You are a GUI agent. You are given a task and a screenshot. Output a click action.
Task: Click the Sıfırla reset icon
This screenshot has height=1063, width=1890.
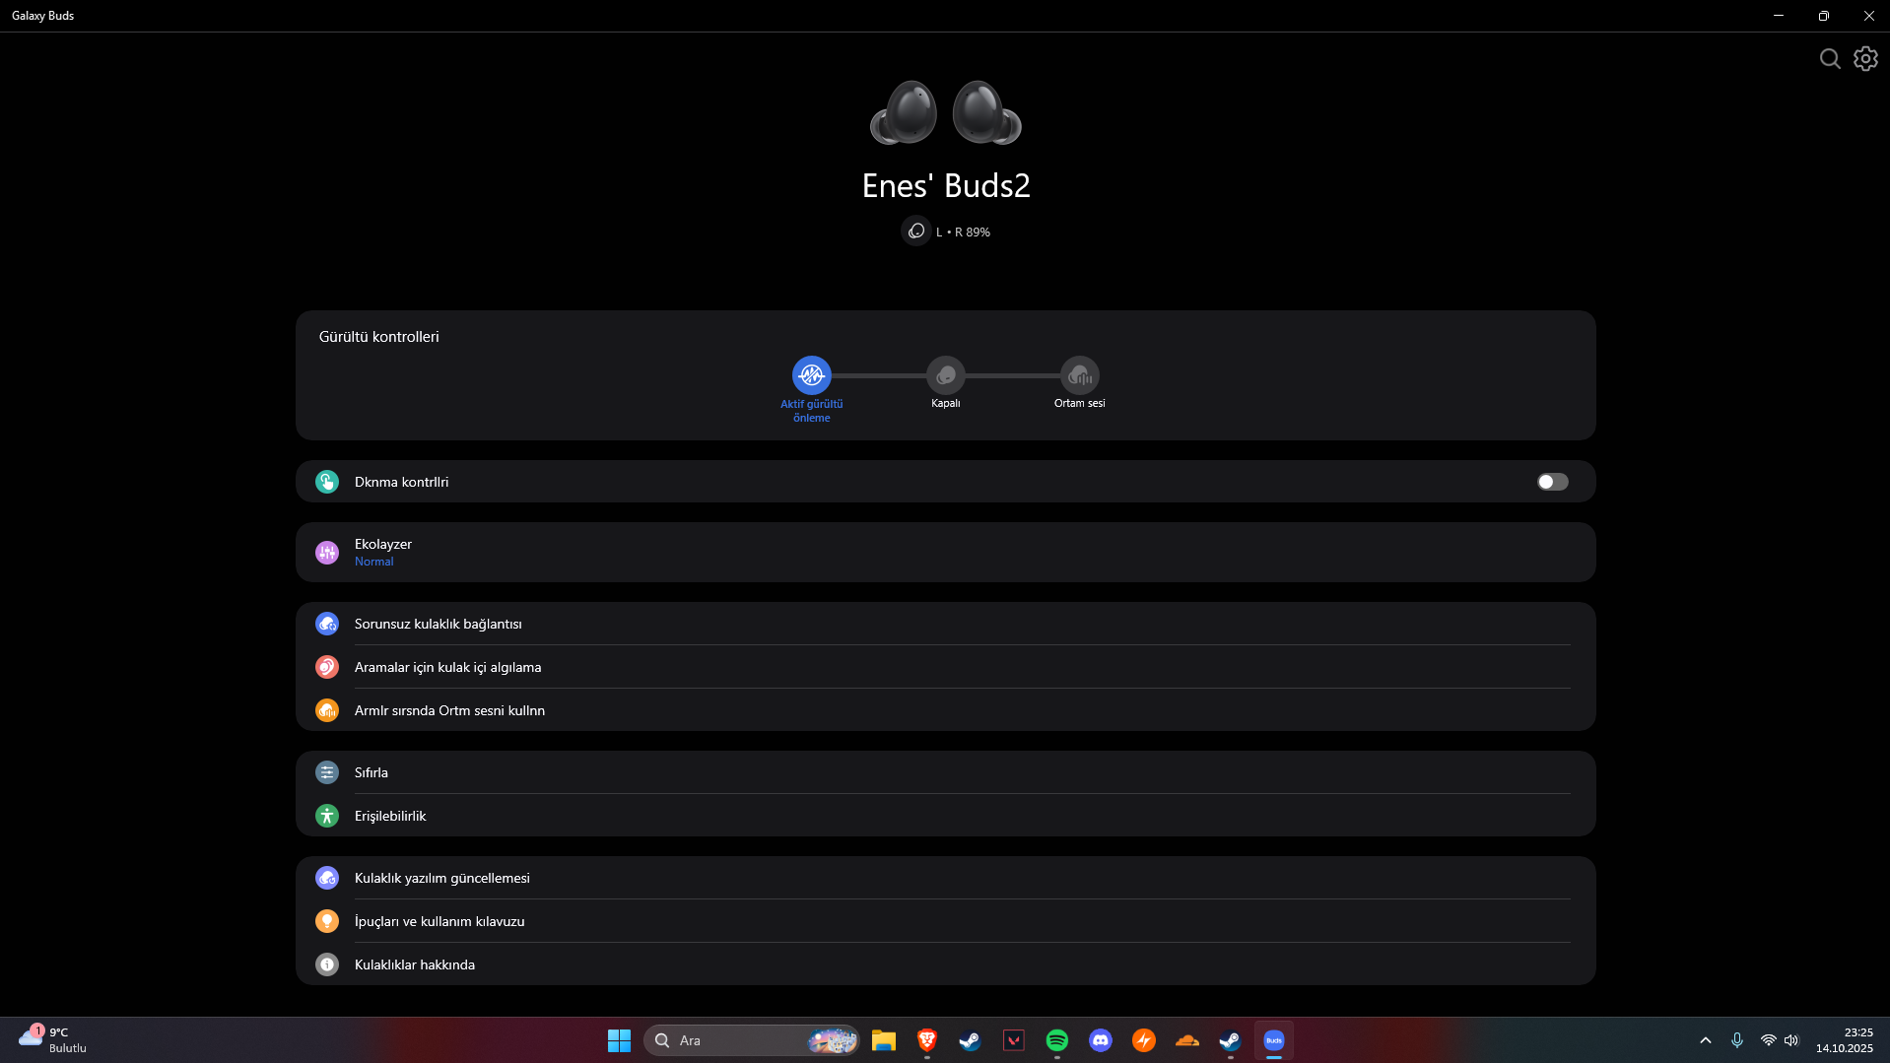pyautogui.click(x=327, y=772)
